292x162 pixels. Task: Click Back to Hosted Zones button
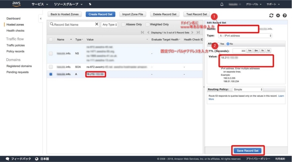[x=65, y=14]
